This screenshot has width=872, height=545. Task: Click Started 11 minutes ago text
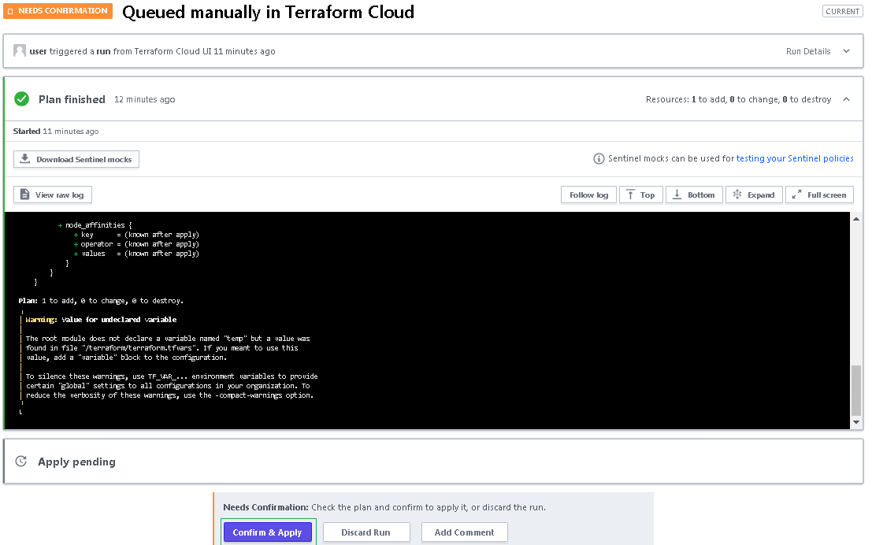[56, 132]
